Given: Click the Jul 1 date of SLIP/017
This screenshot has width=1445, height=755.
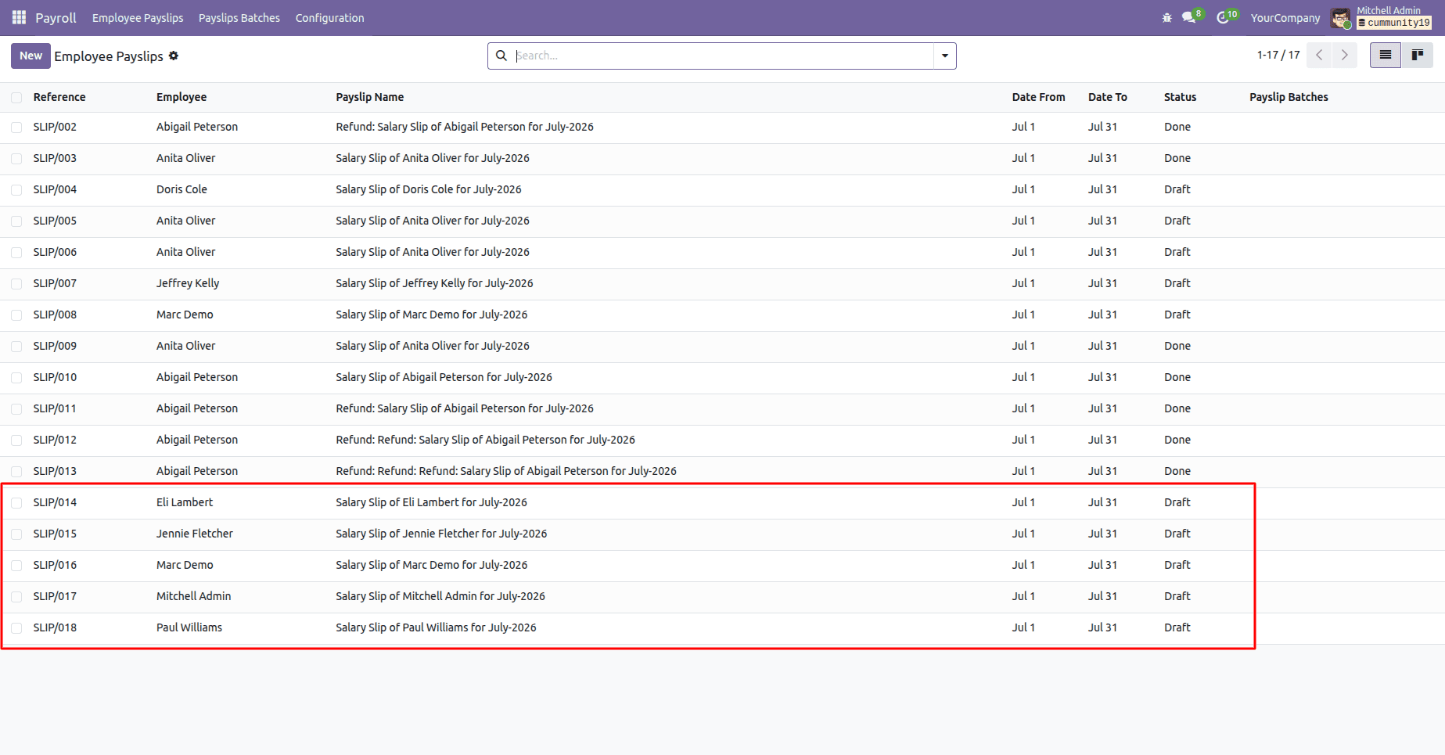Looking at the screenshot, I should pyautogui.click(x=1023, y=596).
